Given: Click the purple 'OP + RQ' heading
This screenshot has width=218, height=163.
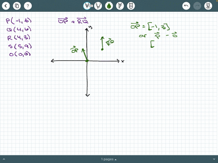Looking at the screenshot, I should click(73, 21).
